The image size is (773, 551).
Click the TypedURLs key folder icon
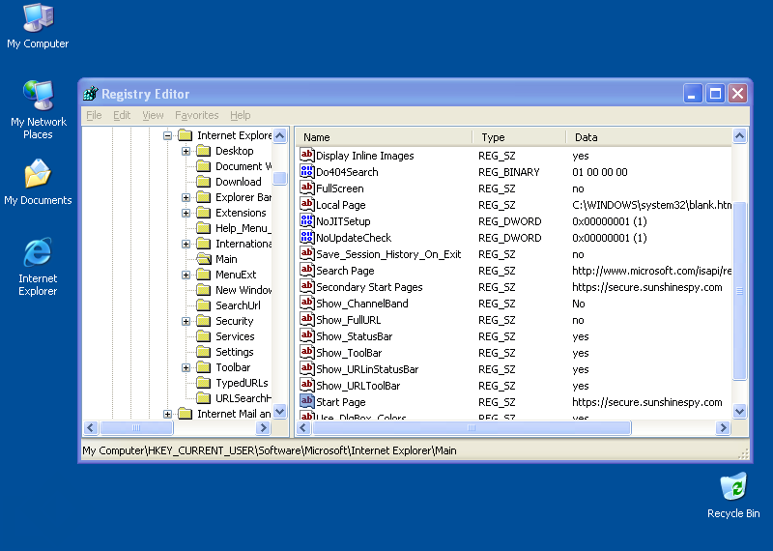(x=204, y=382)
